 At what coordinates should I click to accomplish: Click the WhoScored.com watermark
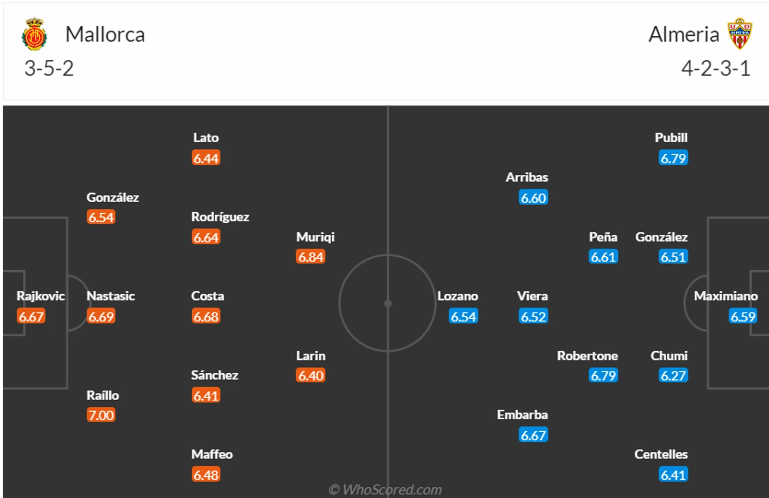tap(385, 490)
